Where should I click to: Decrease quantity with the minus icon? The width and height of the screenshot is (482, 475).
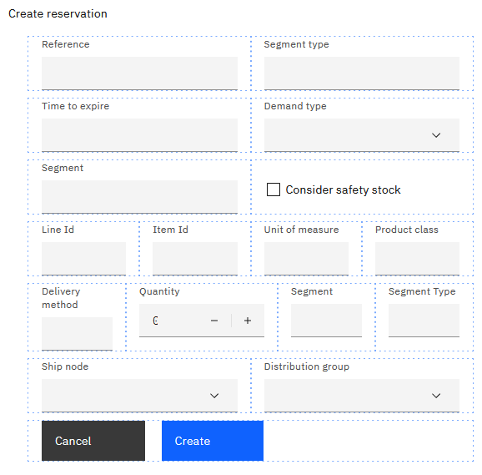coord(214,321)
